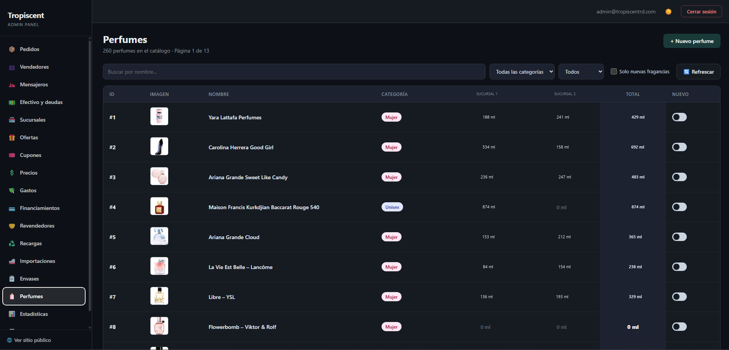
Task: Click the Unisex category badge
Action: [392, 207]
